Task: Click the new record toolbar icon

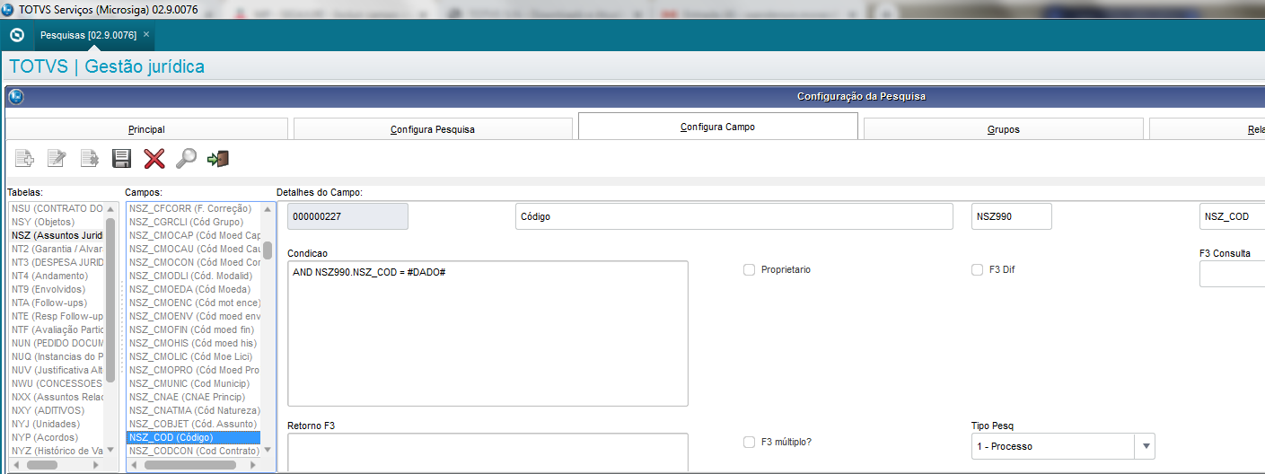Action: [x=25, y=159]
